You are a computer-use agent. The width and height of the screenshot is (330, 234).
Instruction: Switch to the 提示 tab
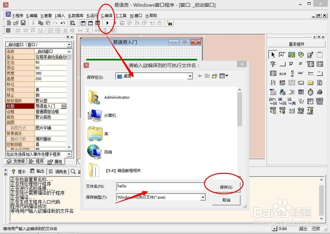18,172
